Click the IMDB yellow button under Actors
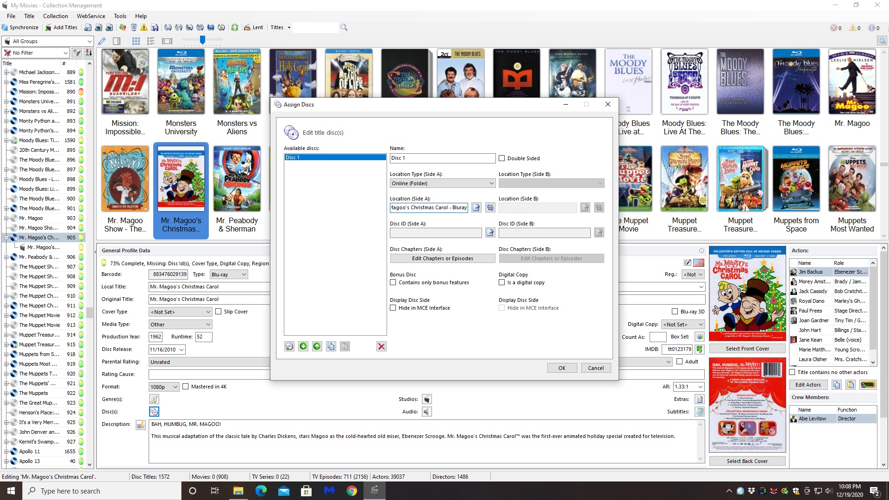The width and height of the screenshot is (889, 500). coord(867,385)
